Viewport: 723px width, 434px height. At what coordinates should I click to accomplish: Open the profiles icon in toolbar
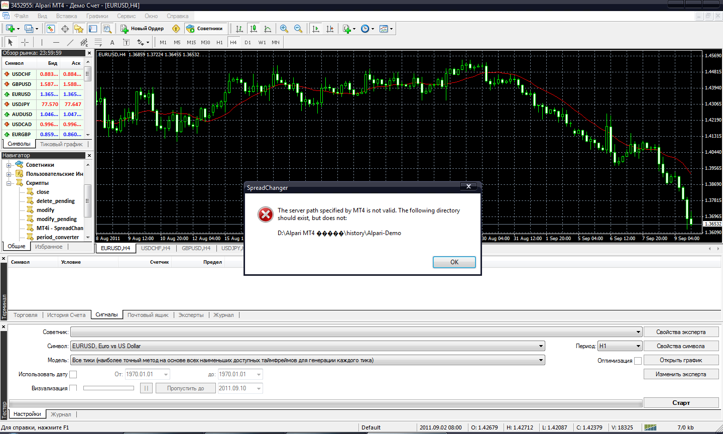[x=29, y=29]
